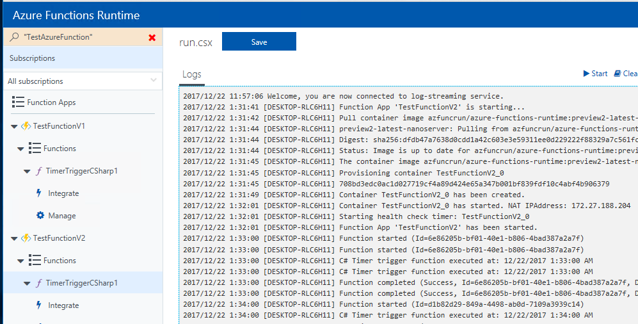Collapse TimerTriggerCSharp1 under TestFunctionV1

(x=27, y=172)
